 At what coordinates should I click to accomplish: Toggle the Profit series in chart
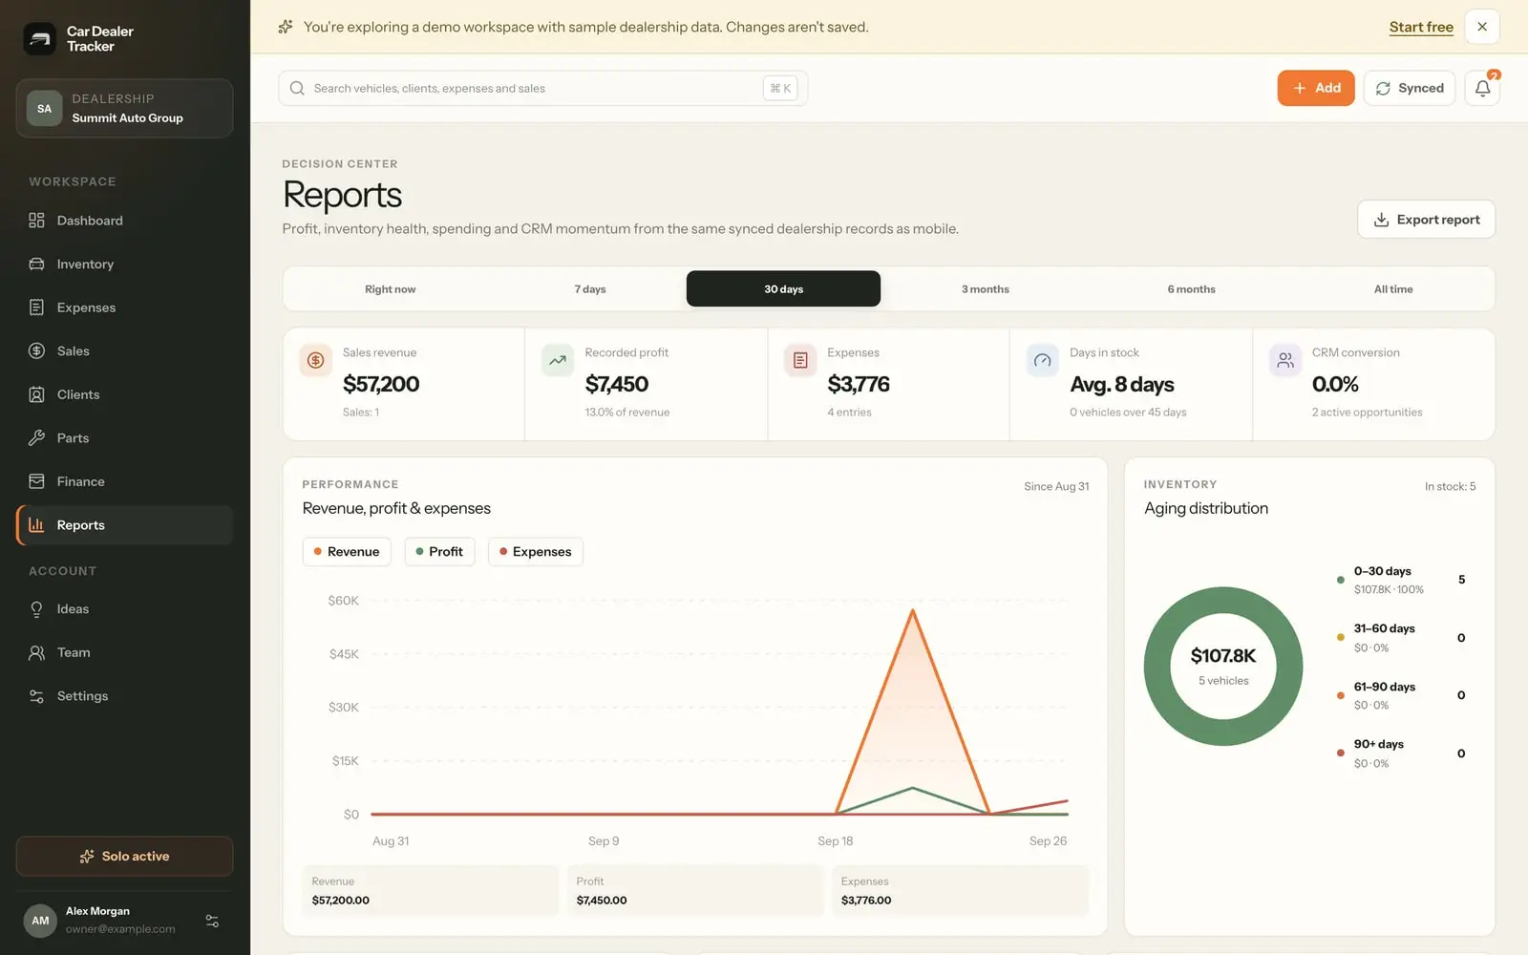click(x=439, y=552)
